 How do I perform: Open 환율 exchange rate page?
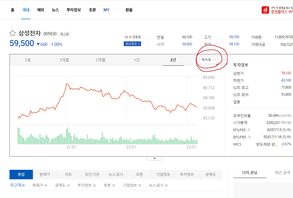pos(129,10)
